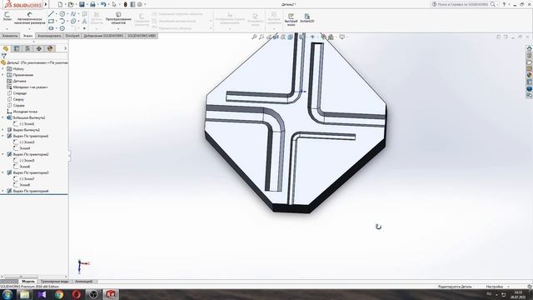Switch to the Трехмерные виды bottom tab
Image resolution: width=533 pixels, height=300 pixels.
54,282
